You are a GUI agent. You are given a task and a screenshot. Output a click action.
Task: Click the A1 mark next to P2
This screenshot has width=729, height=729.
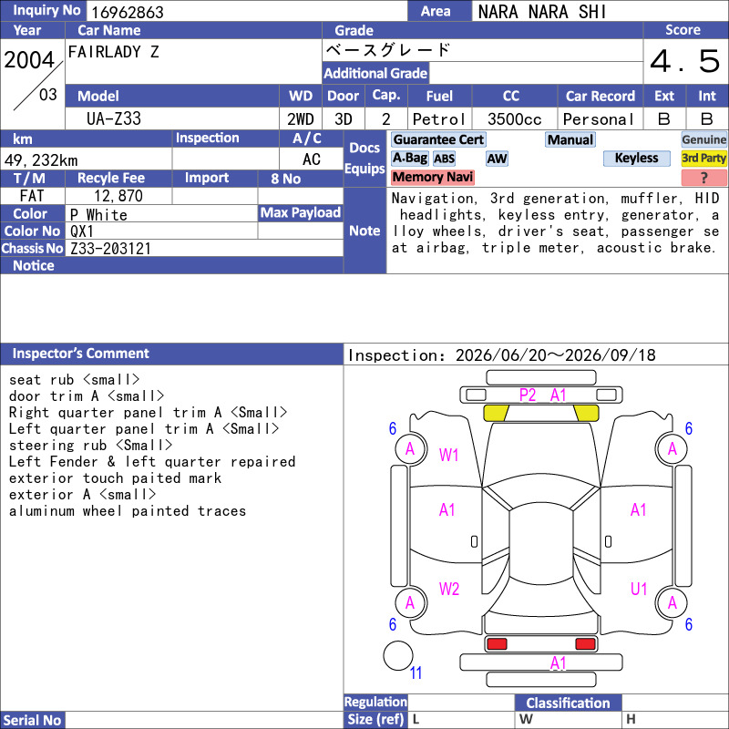click(x=558, y=395)
